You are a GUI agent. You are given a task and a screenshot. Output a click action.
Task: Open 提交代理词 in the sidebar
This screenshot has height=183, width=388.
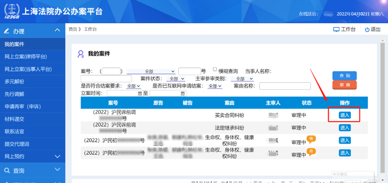33,144
